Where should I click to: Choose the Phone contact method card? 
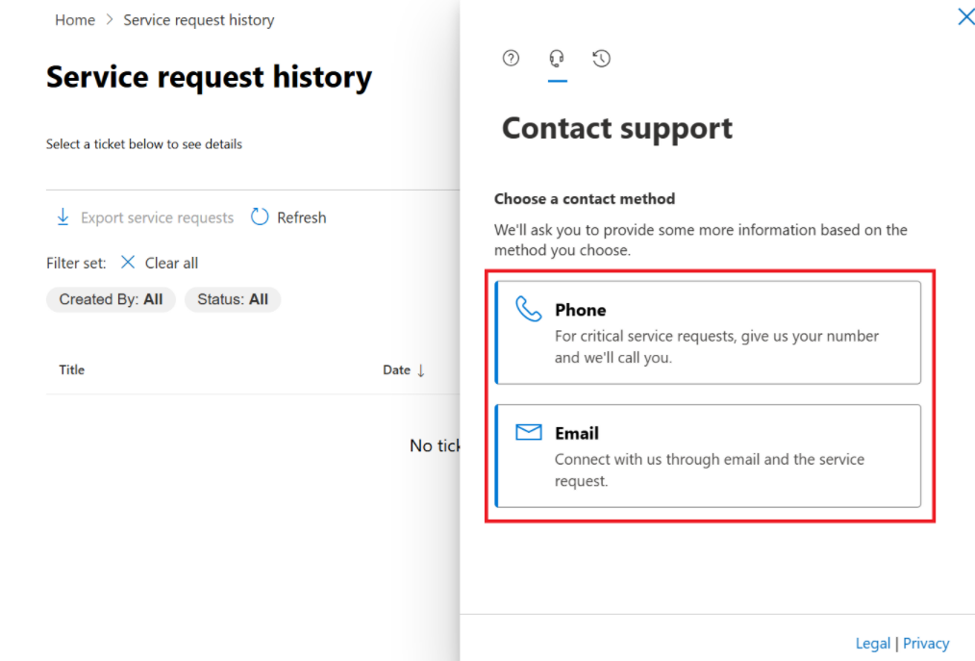point(708,332)
